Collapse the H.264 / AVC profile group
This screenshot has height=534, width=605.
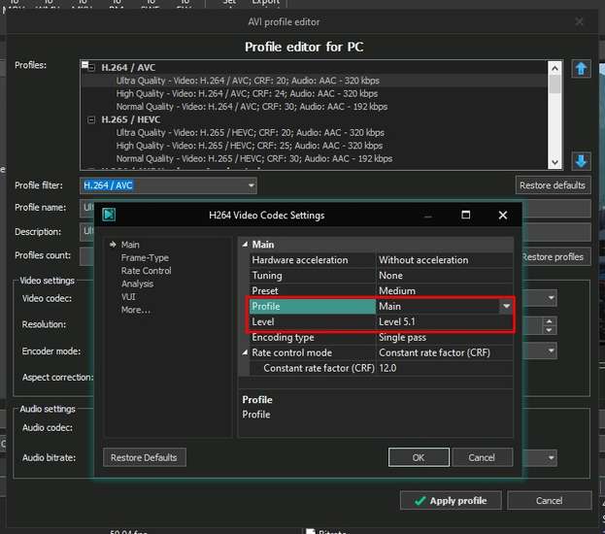tap(91, 68)
